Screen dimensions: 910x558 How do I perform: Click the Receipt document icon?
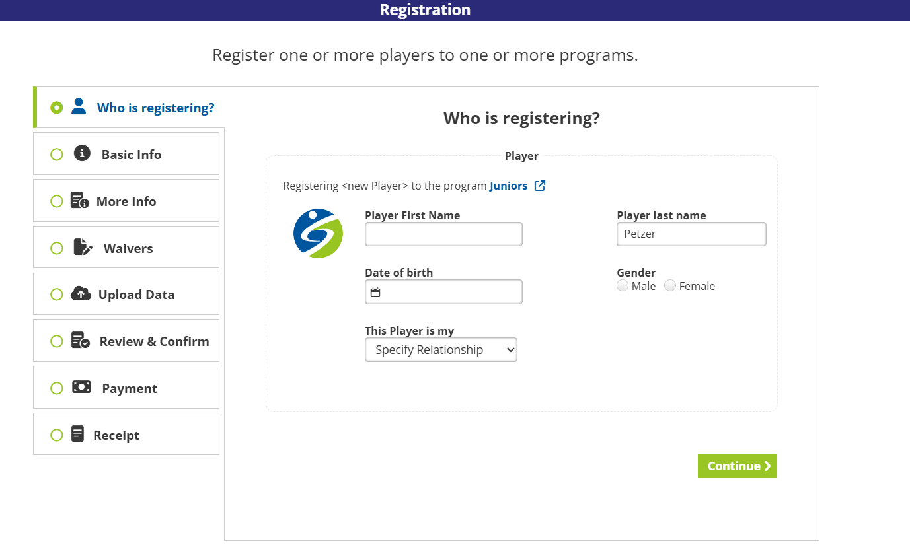pyautogui.click(x=78, y=434)
